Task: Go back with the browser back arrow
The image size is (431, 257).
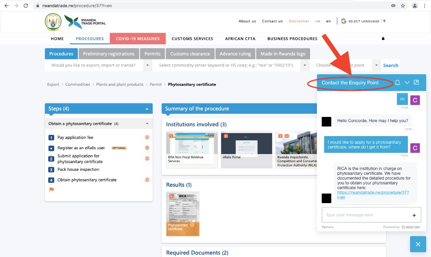Action: click(6, 6)
